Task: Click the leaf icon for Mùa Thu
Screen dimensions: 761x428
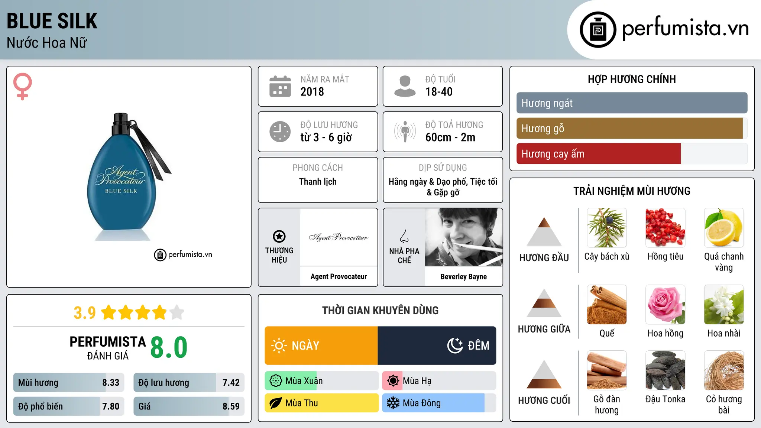Action: (x=276, y=403)
